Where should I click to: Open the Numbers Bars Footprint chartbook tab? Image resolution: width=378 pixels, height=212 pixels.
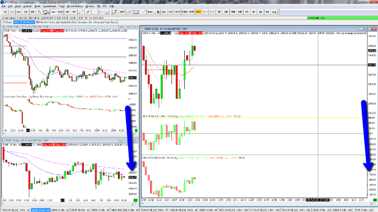point(97,23)
